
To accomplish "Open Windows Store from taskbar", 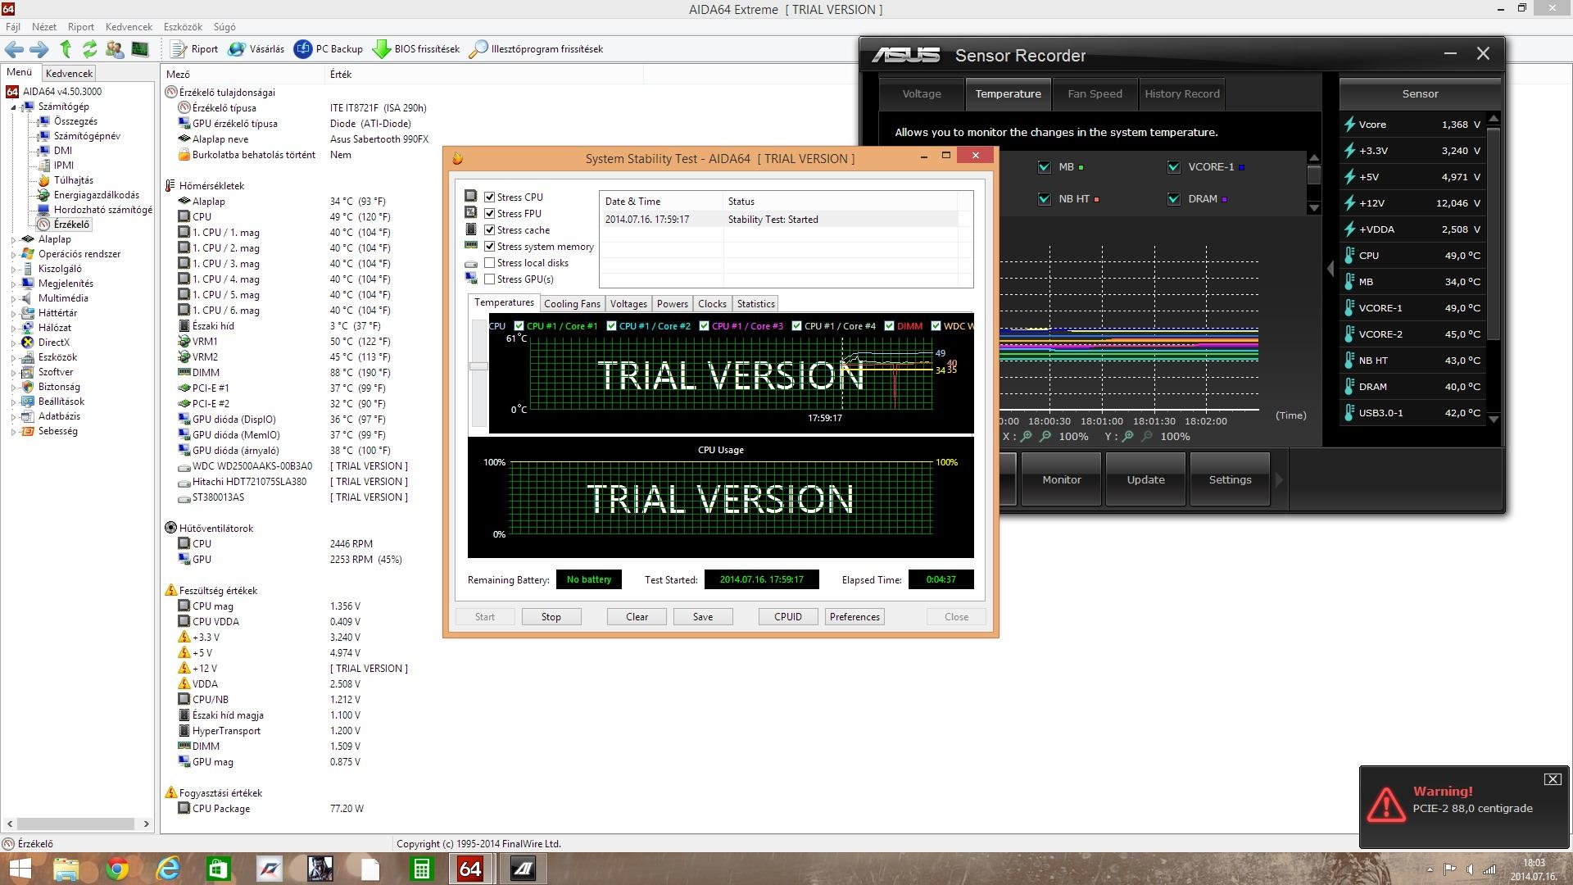I will (219, 869).
